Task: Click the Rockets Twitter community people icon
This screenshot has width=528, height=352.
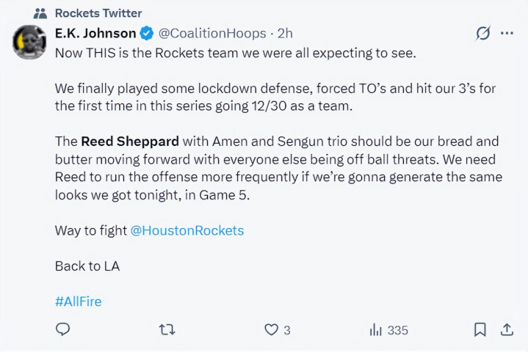Action: [x=41, y=13]
